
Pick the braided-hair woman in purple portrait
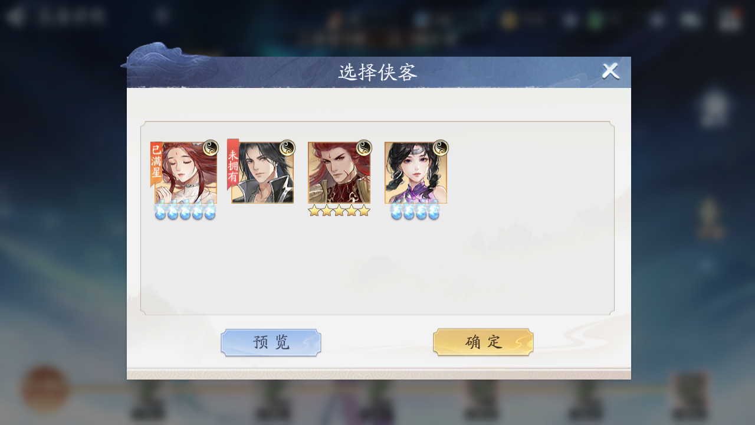[x=416, y=173]
